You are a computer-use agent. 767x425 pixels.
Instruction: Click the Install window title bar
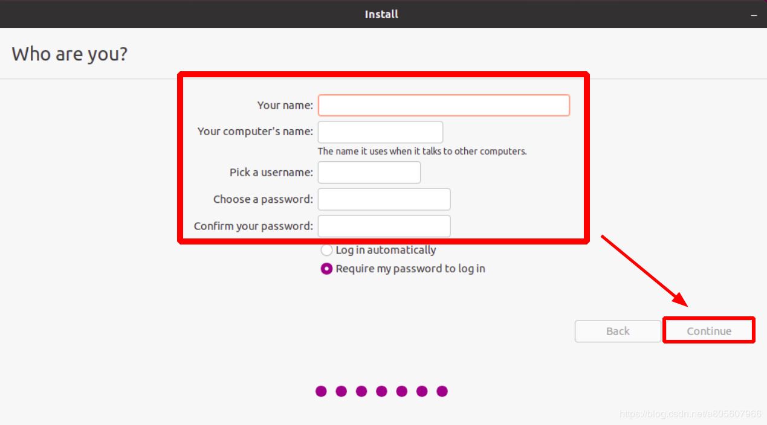click(x=381, y=14)
